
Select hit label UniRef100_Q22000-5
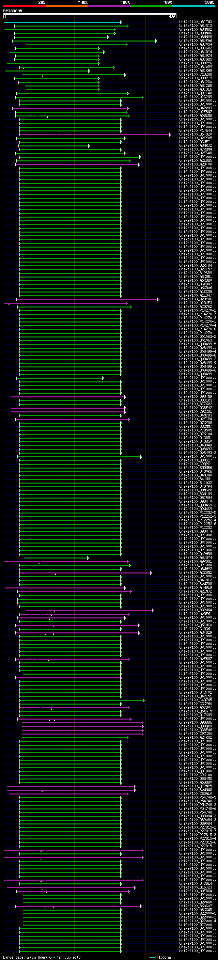point(198,914)
